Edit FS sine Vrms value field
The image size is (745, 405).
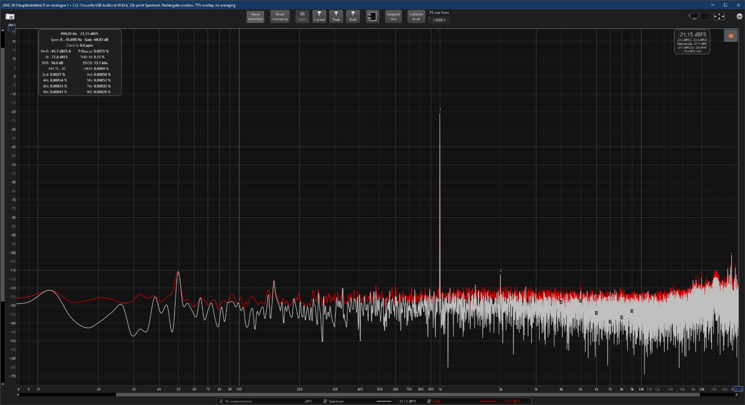pyautogui.click(x=439, y=20)
